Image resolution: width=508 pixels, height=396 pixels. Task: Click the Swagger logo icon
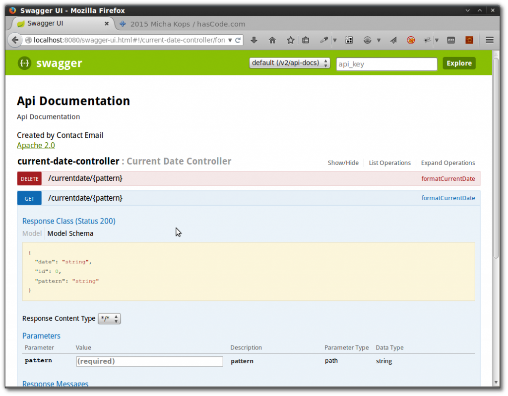24,63
